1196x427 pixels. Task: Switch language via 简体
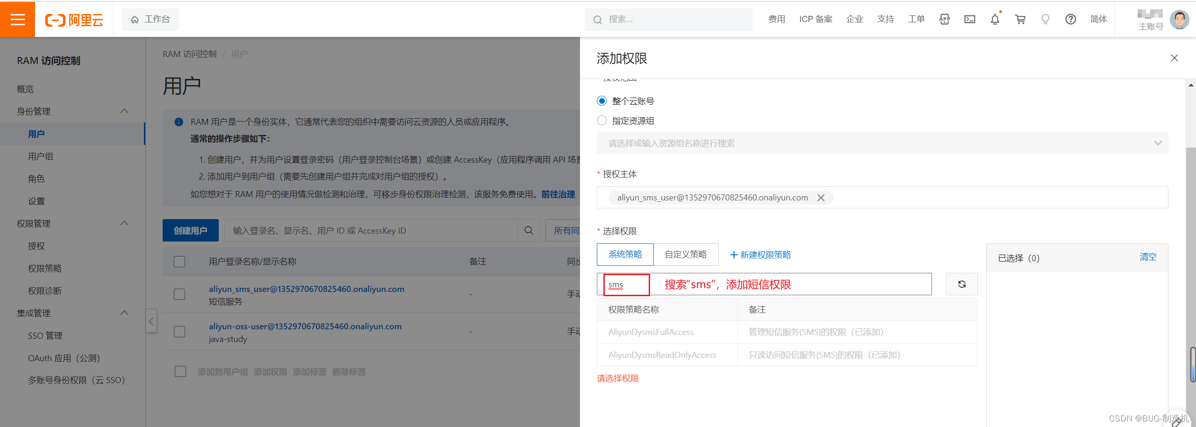coord(1098,19)
